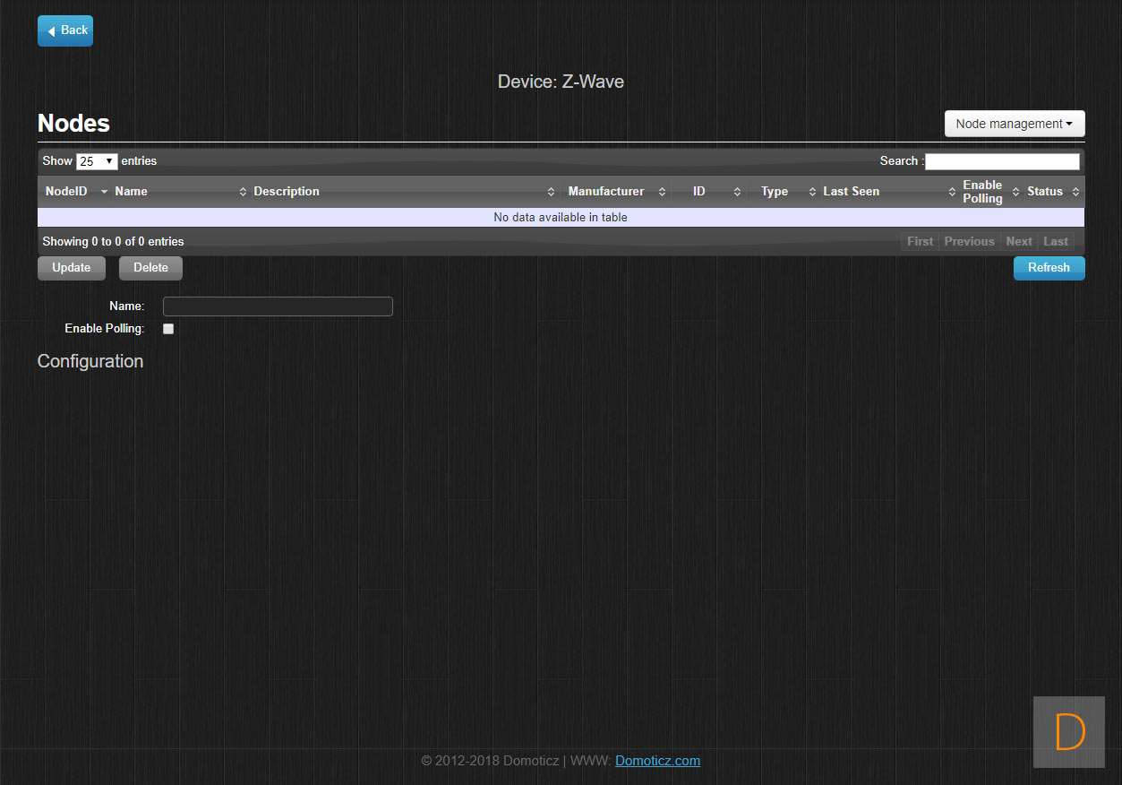This screenshot has width=1122, height=785.
Task: Click into the Search input field
Action: (1001, 161)
